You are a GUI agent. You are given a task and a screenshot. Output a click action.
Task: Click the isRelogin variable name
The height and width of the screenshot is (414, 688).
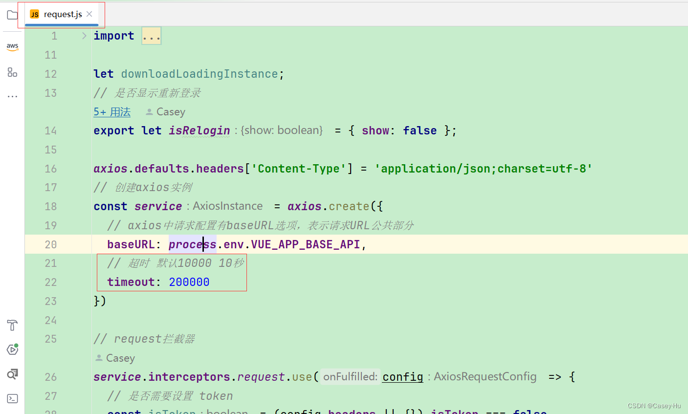pos(200,131)
